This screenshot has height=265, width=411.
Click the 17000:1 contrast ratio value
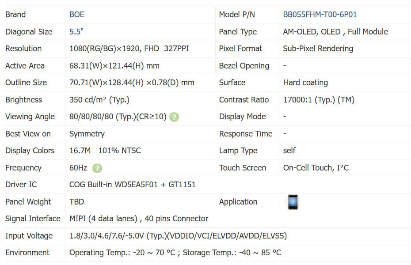(x=319, y=100)
